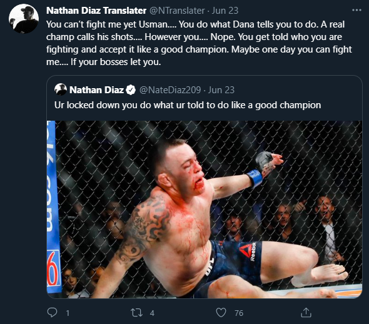Open the share tweet icon
Screen dimensions: 369x324
point(306,313)
